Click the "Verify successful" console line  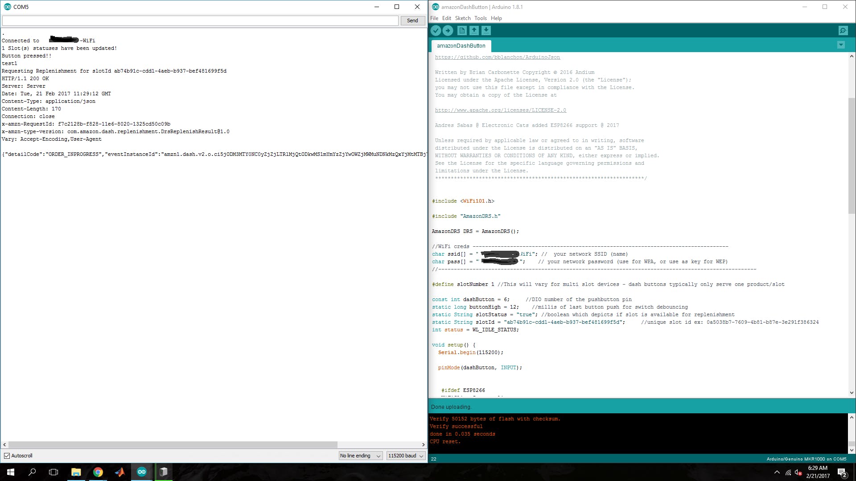tap(456, 426)
